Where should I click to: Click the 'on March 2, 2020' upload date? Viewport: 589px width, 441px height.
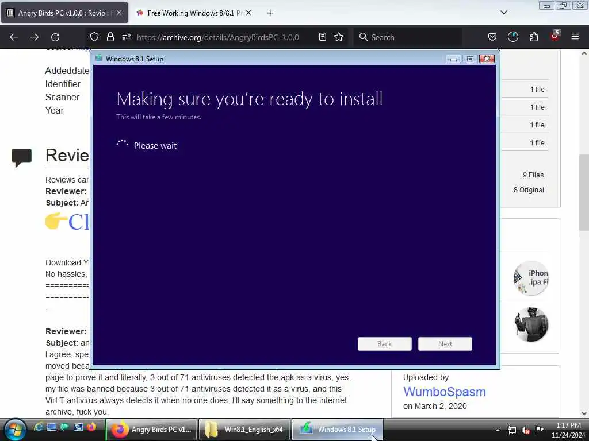(435, 406)
